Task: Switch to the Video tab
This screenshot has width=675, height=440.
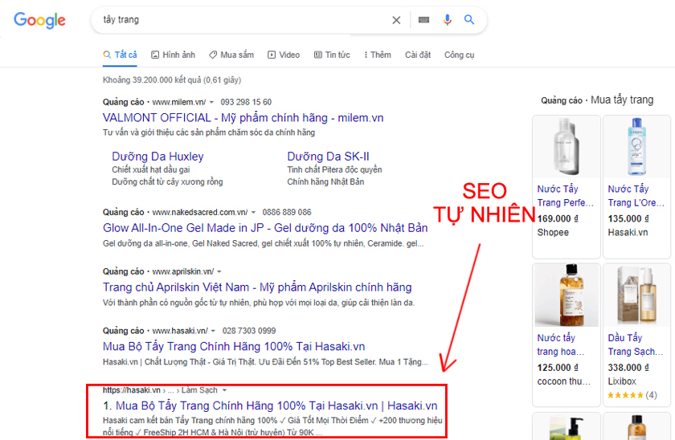Action: (284, 55)
